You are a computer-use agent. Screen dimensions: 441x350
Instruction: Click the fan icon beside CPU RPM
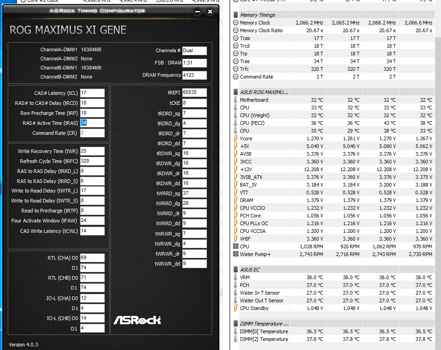(x=236, y=246)
